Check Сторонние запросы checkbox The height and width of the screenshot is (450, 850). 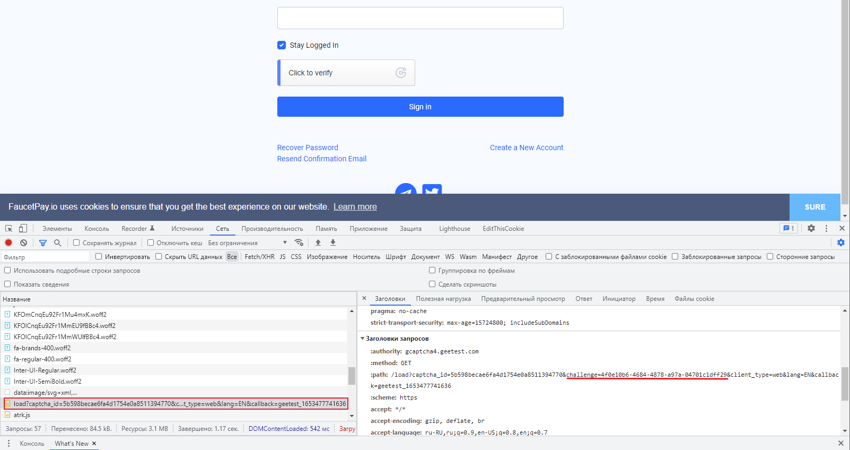point(770,256)
